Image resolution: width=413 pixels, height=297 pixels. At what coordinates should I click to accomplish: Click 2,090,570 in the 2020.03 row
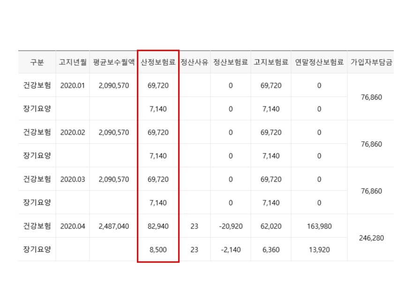tap(114, 179)
